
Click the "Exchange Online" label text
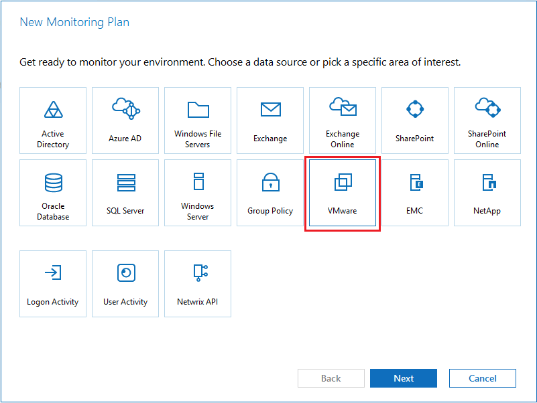(x=343, y=139)
